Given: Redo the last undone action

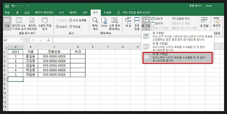Looking at the screenshot, I should (20, 6).
